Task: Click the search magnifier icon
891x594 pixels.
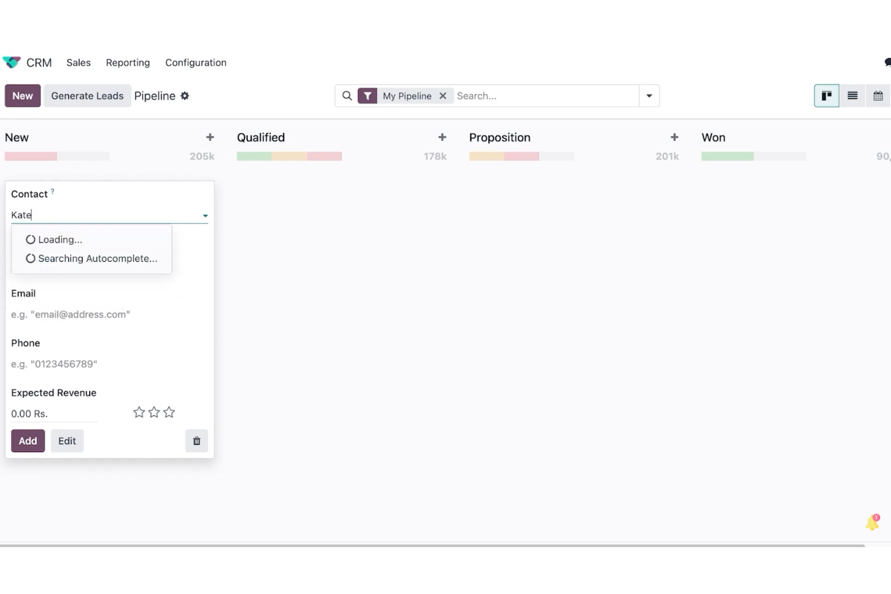Action: tap(347, 96)
